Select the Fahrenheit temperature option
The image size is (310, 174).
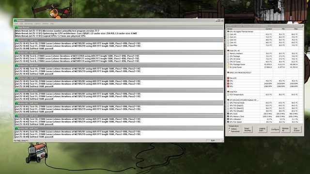point(230,131)
